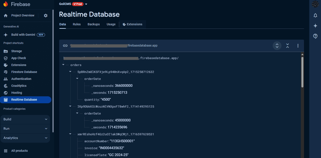Screen dimensions: 321x158
Task: Expand the Run category
Action: 25,129
